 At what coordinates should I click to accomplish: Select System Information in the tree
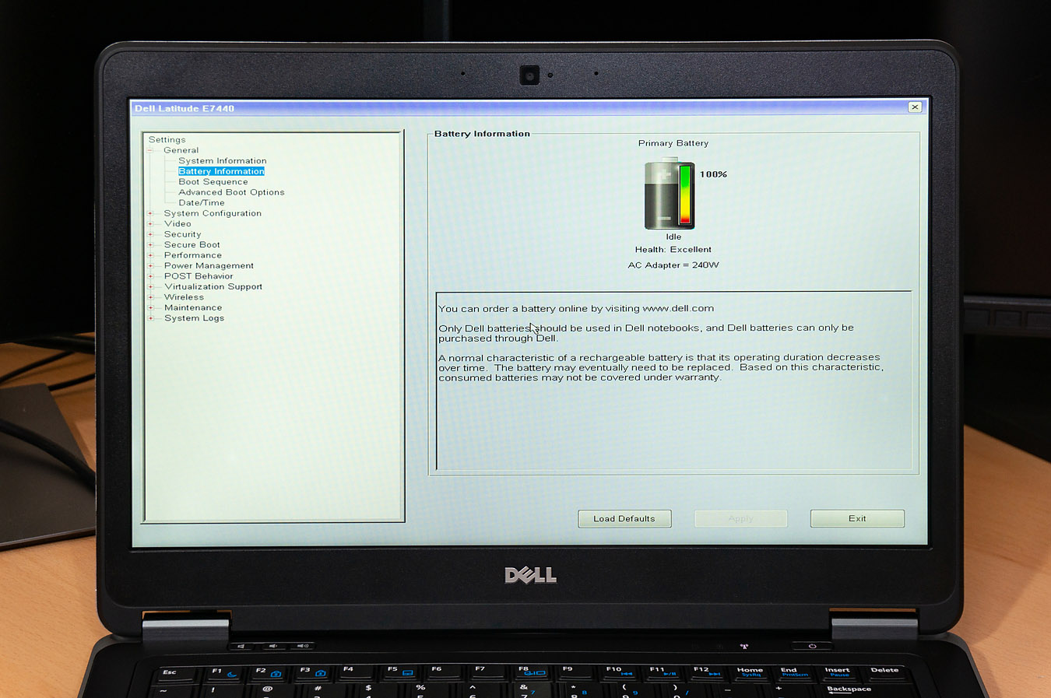(x=222, y=161)
